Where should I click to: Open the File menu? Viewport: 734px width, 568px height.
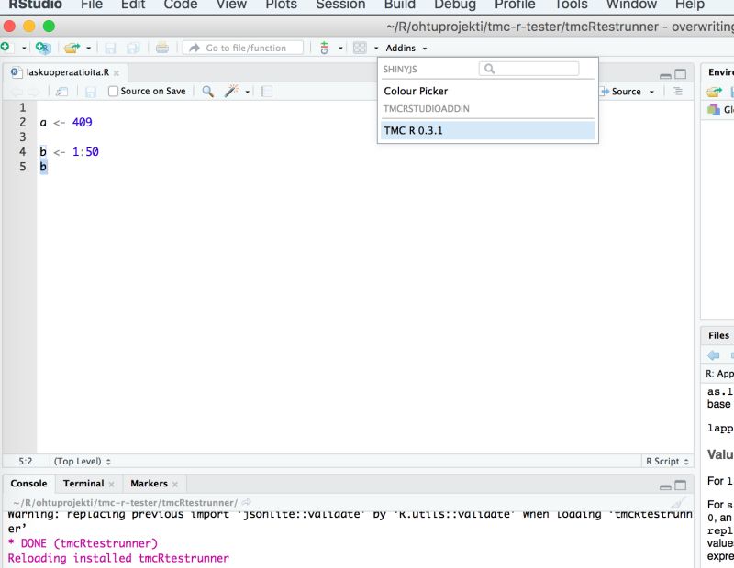point(92,5)
